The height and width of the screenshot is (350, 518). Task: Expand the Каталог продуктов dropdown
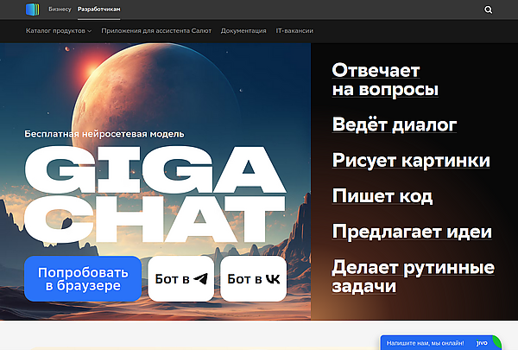click(59, 30)
